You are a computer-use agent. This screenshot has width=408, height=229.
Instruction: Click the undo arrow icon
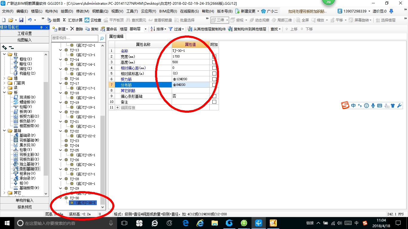pyautogui.click(x=30, y=20)
